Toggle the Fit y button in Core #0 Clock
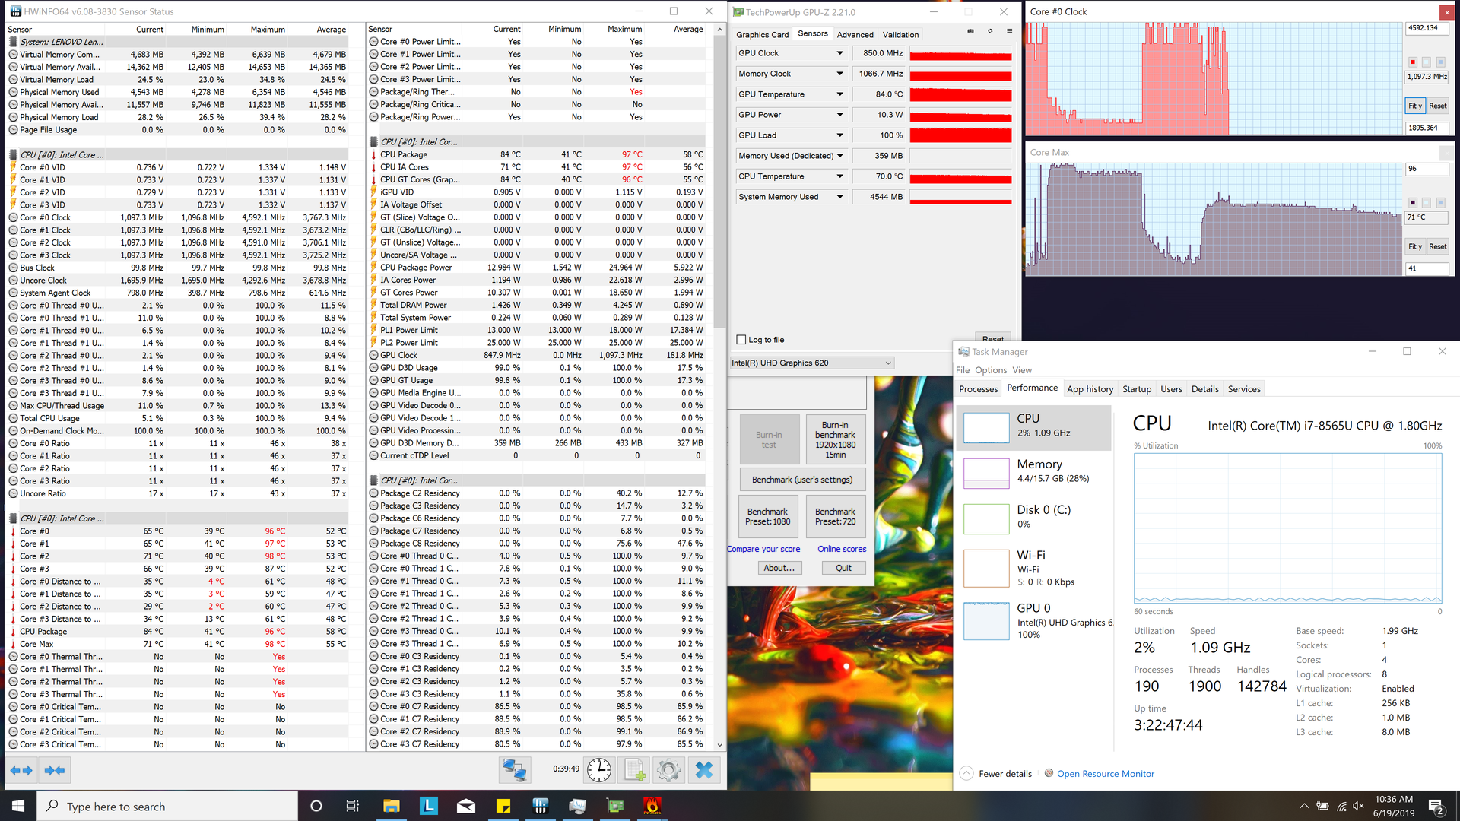Screen dimensions: 1460x821 pos(1414,106)
